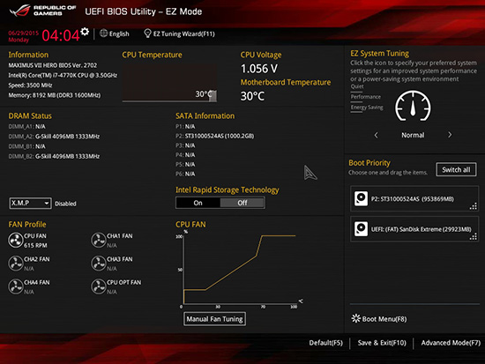The height and width of the screenshot is (364, 485).
Task: Select previous EZ System Tuning mode arrow
Action: pos(377,135)
